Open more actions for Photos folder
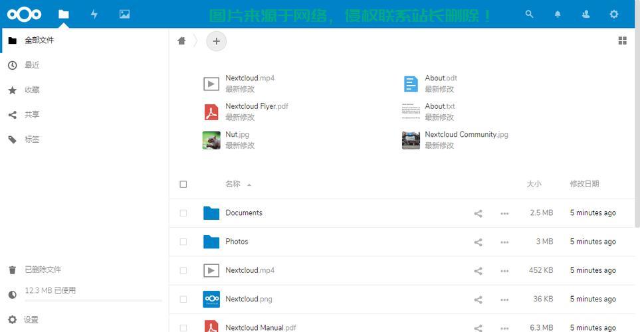 [504, 242]
